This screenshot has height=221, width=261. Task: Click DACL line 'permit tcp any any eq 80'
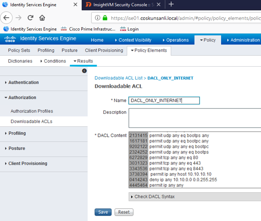[x=174, y=158]
